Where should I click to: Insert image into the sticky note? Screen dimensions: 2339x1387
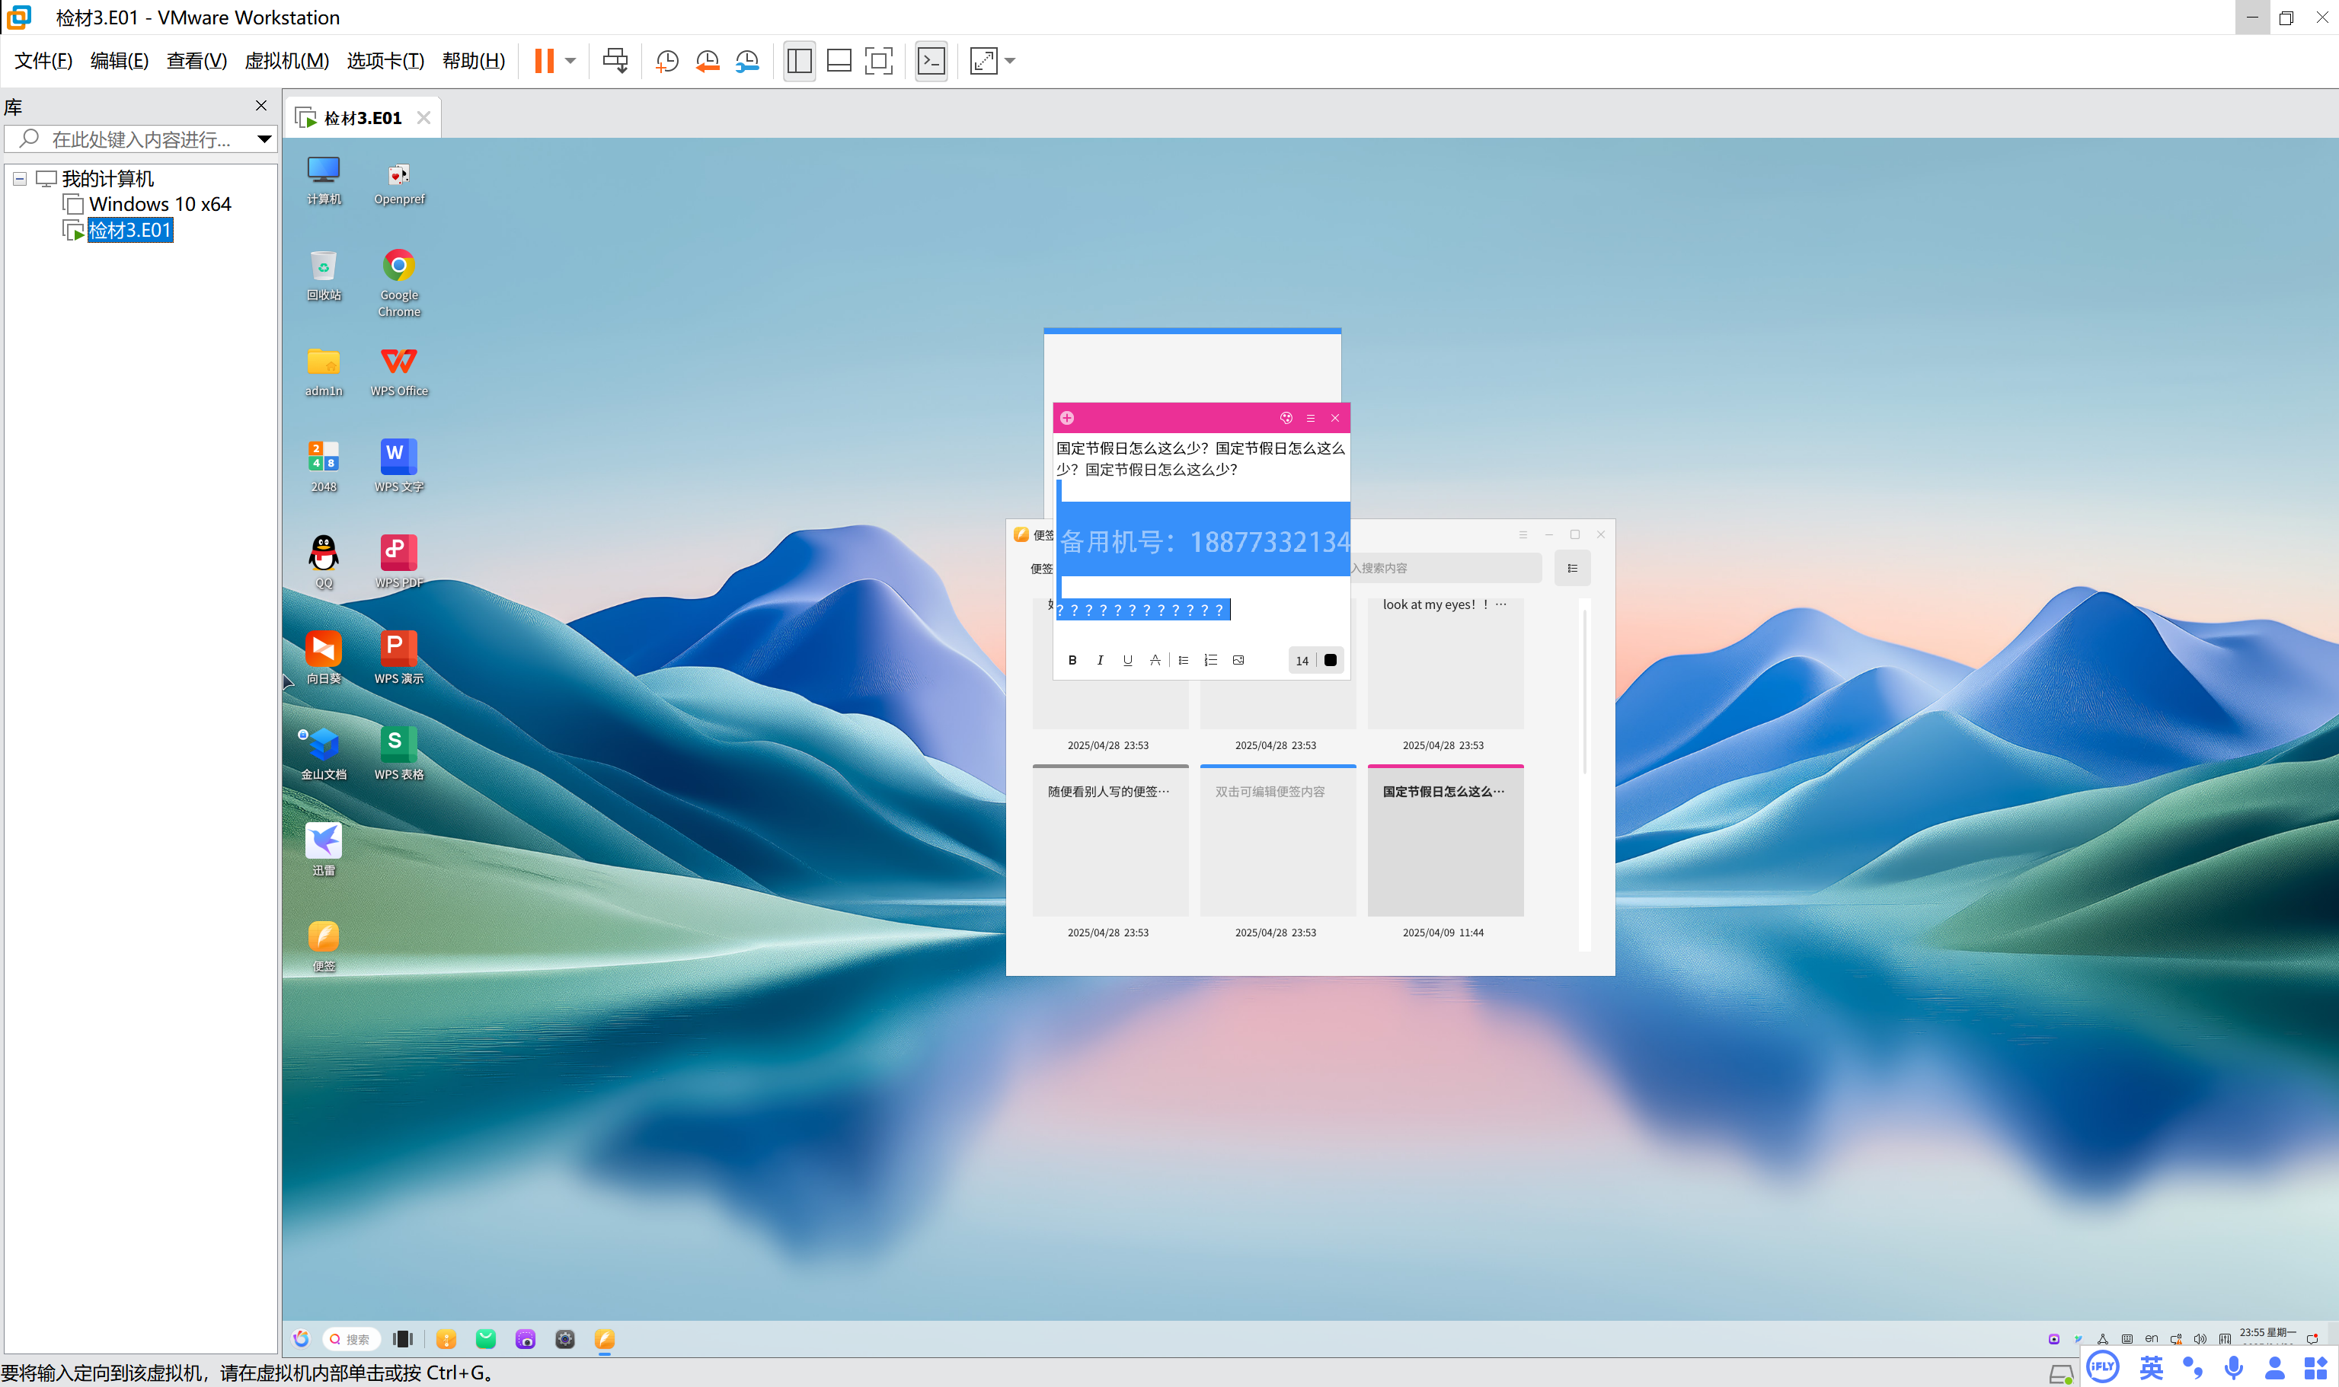1238,660
